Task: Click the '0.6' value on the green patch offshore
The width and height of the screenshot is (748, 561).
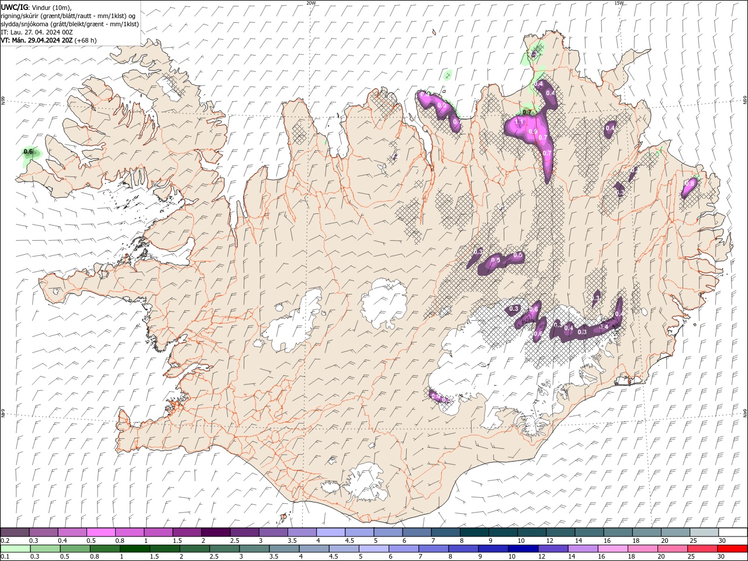Action: (x=28, y=152)
